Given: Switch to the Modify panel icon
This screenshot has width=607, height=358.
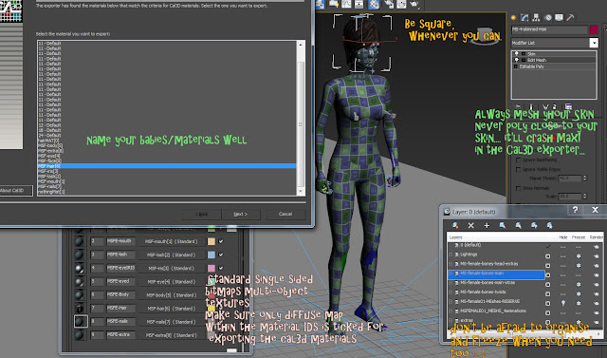Looking at the screenshot, I should pyautogui.click(x=524, y=17).
